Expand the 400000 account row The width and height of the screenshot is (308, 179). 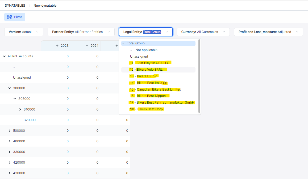pos(10,141)
